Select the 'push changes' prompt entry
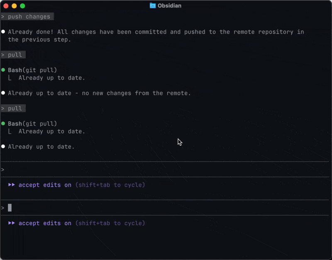Image resolution: width=332 pixels, height=260 pixels. [28, 17]
